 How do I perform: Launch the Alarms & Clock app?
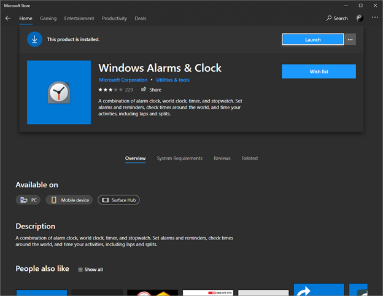(312, 39)
